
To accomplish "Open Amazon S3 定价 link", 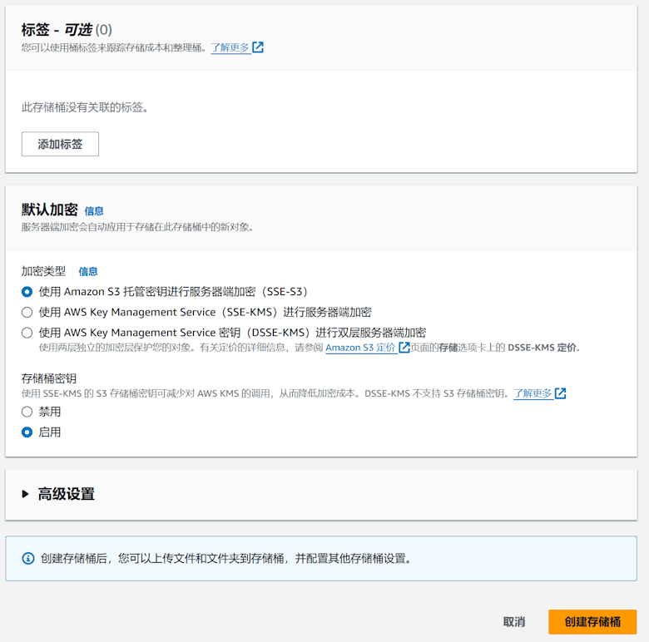I will point(360,348).
